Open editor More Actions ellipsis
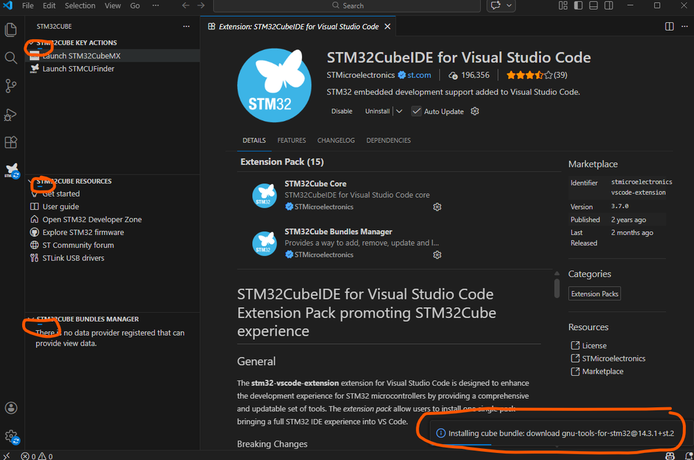 pyautogui.click(x=684, y=26)
